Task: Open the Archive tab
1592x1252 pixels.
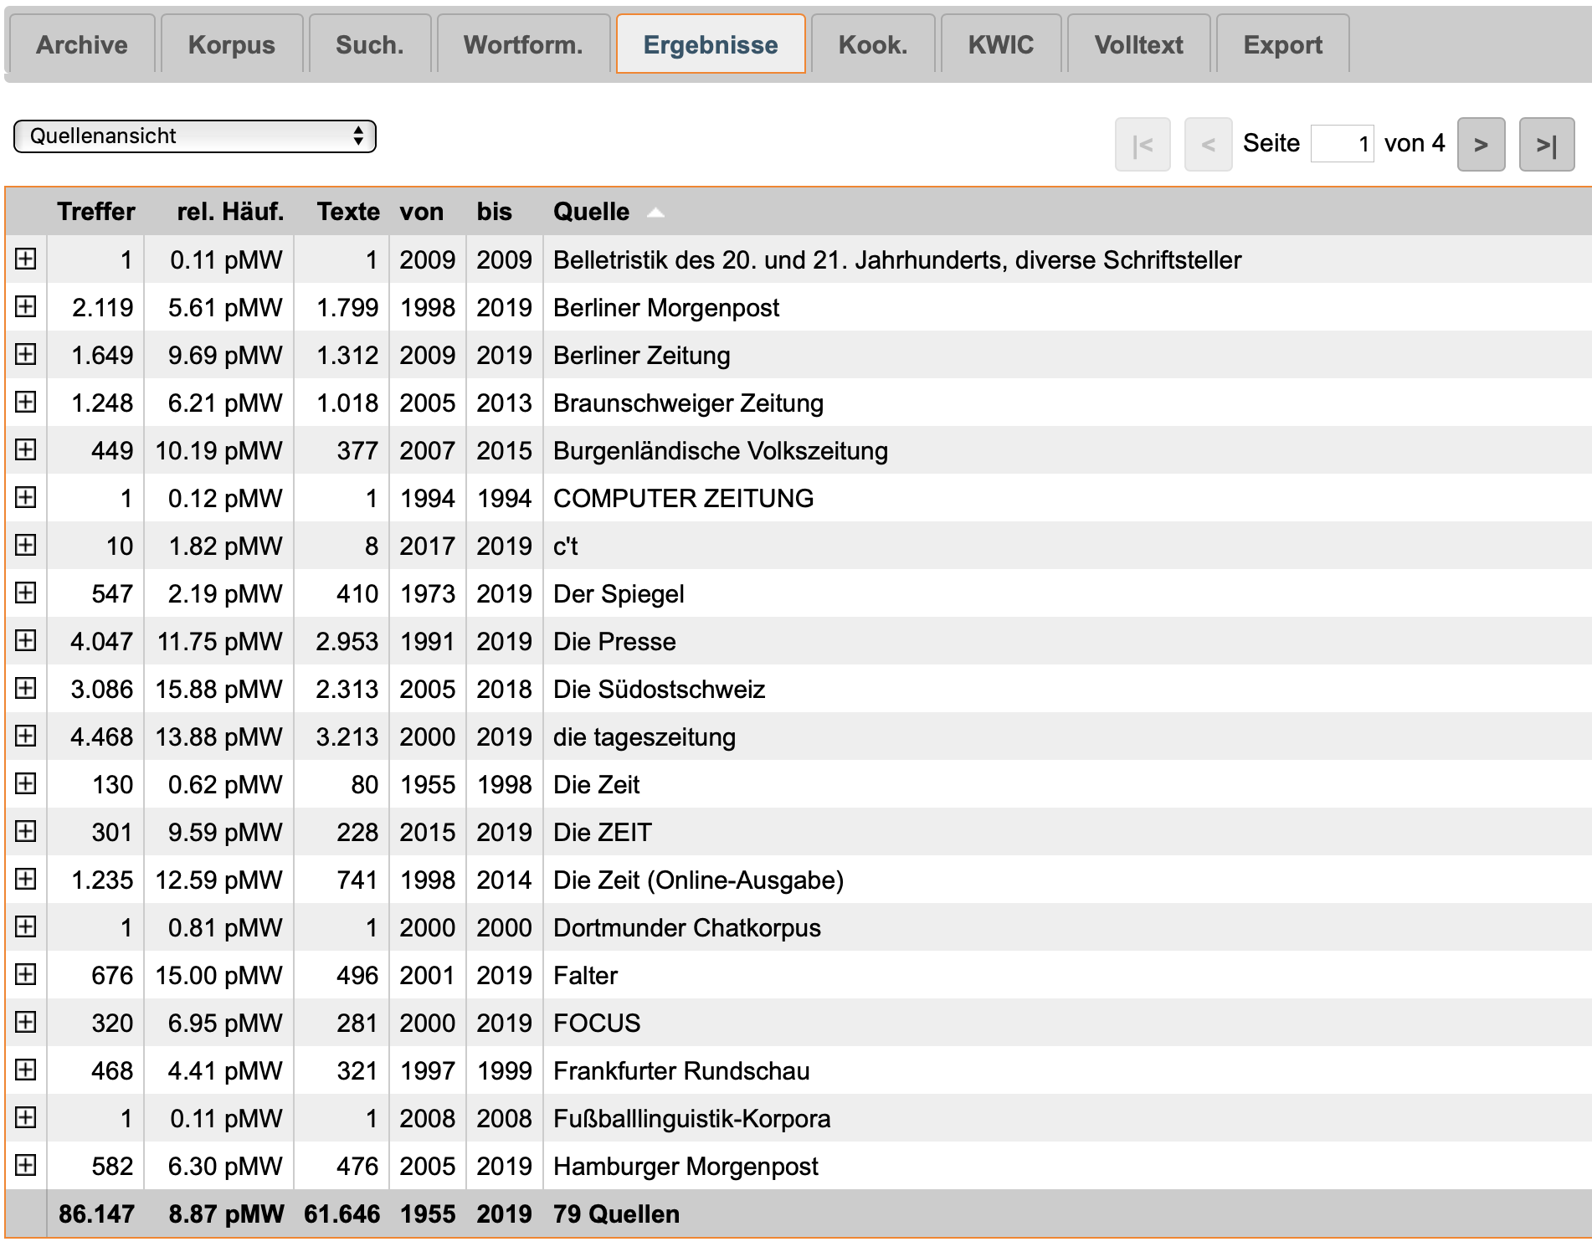Action: 81,44
